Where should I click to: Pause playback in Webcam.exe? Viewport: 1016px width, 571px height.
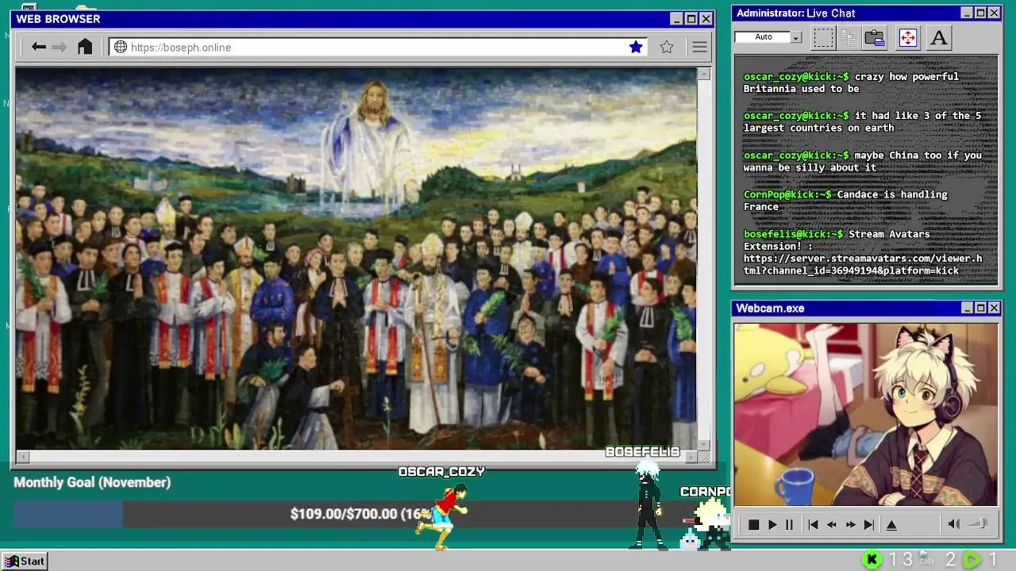point(789,524)
